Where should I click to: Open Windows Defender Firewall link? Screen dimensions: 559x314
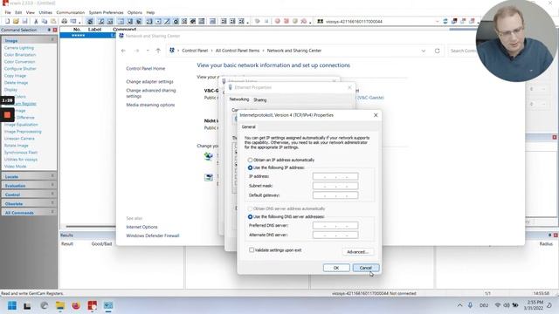(153, 235)
